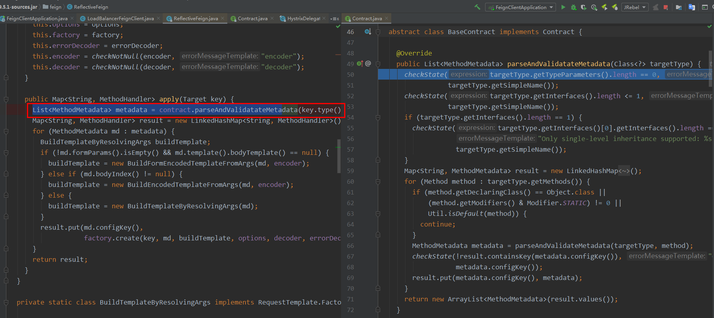Click 'return result;' in left editor
Image resolution: width=714 pixels, height=318 pixels.
pos(60,259)
